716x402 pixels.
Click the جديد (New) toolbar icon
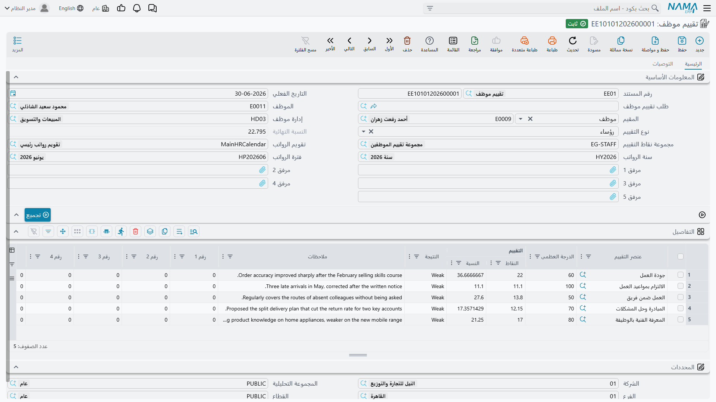tap(700, 41)
